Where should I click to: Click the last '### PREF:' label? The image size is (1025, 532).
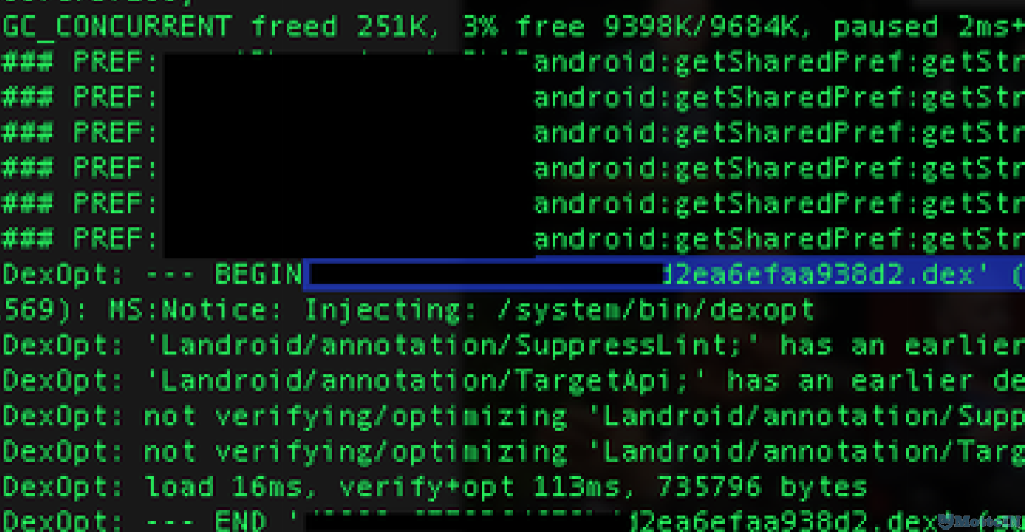pyautogui.click(x=80, y=239)
